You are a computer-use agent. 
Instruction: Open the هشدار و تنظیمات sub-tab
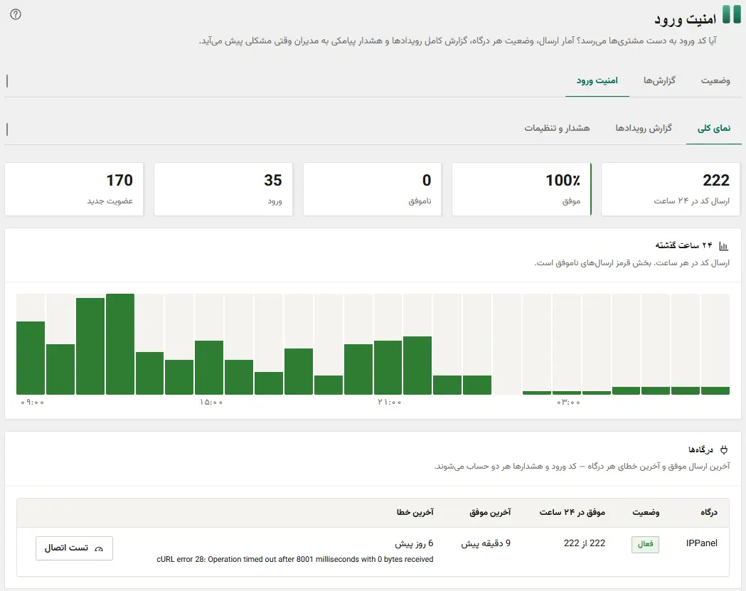pyautogui.click(x=557, y=128)
